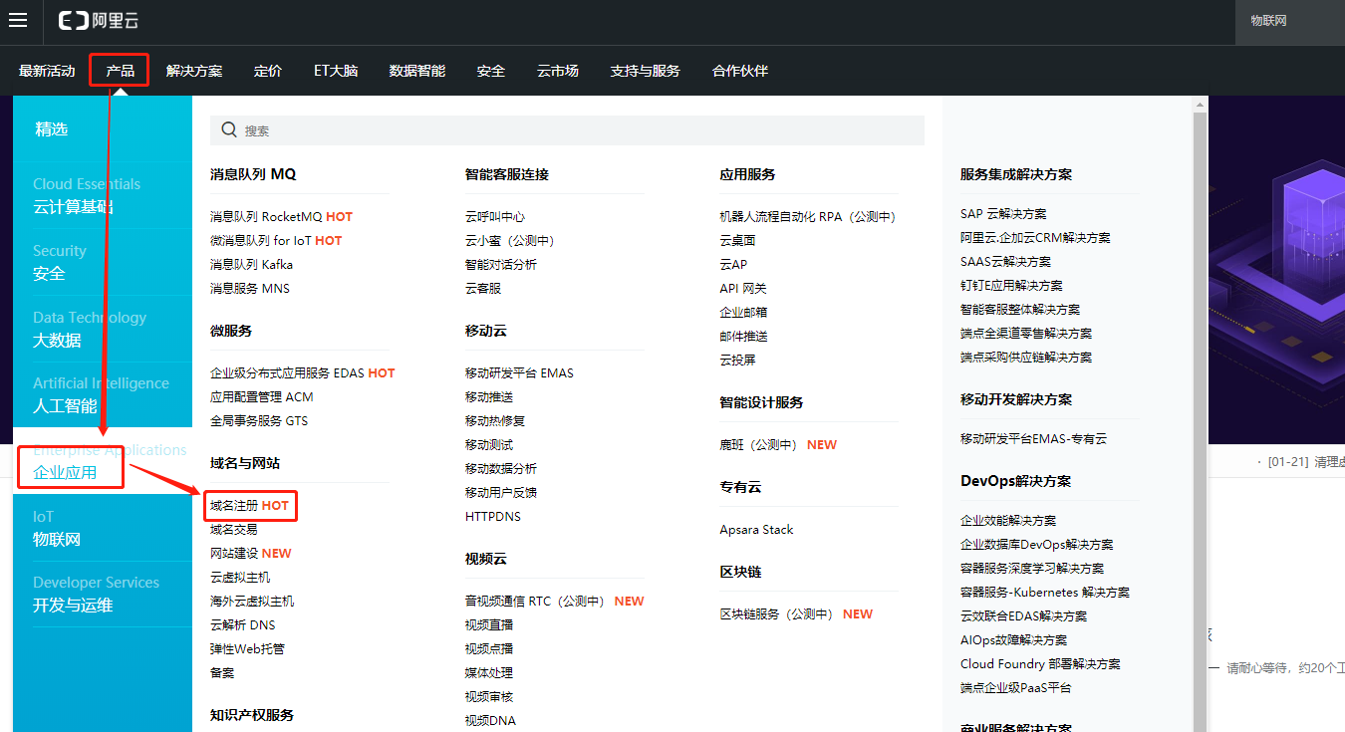
Task: Open 云呼叫中心 link
Action: coord(495,216)
